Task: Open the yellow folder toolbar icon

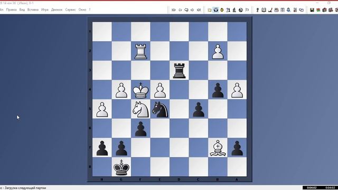Action: (x=209, y=10)
